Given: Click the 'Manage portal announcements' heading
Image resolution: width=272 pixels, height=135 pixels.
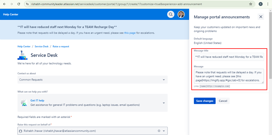Looking at the screenshot, I should pyautogui.click(x=222, y=17).
